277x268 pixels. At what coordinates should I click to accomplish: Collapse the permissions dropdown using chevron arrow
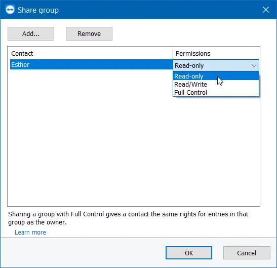254,65
